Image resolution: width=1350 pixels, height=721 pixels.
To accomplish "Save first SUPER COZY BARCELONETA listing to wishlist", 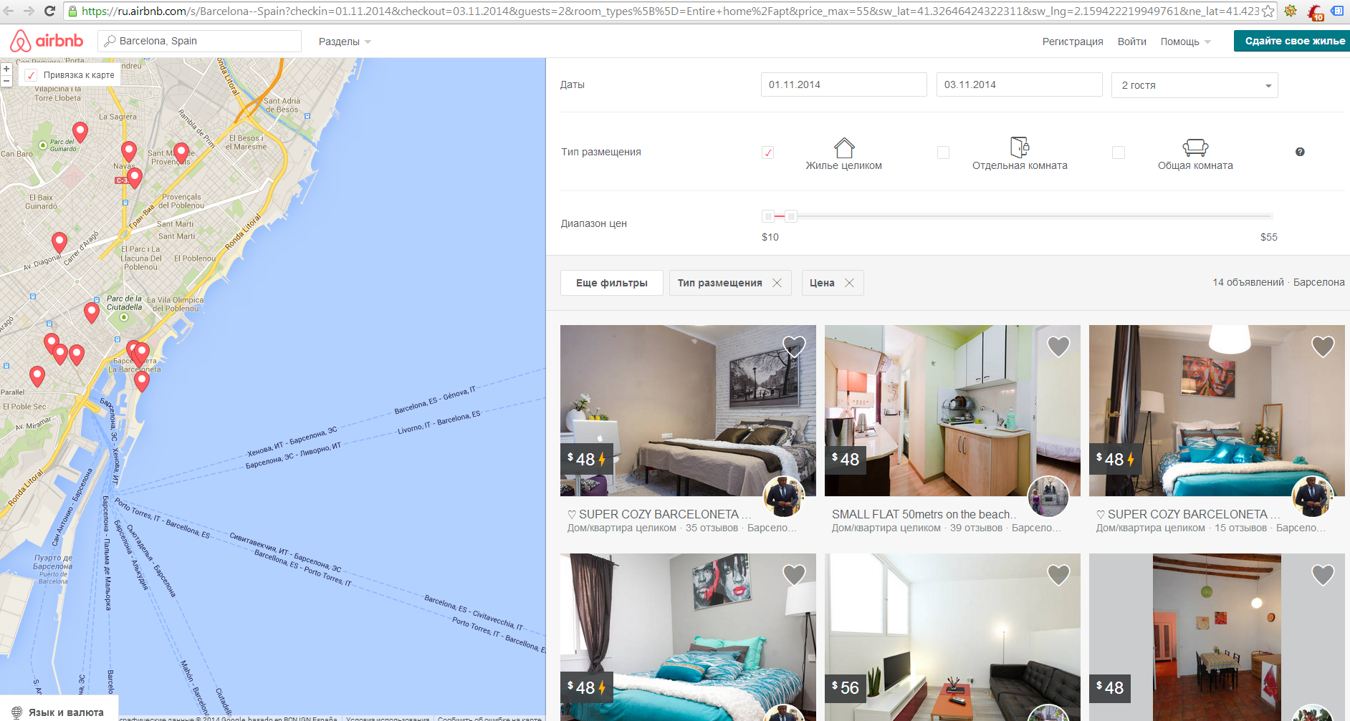I will pos(794,347).
